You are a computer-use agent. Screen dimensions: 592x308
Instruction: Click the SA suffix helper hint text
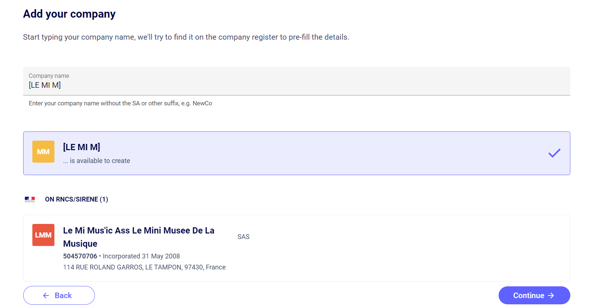(x=120, y=104)
